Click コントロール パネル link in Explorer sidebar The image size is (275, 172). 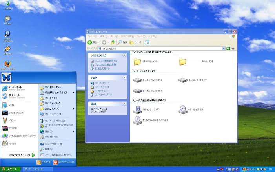pyautogui.click(x=104, y=95)
